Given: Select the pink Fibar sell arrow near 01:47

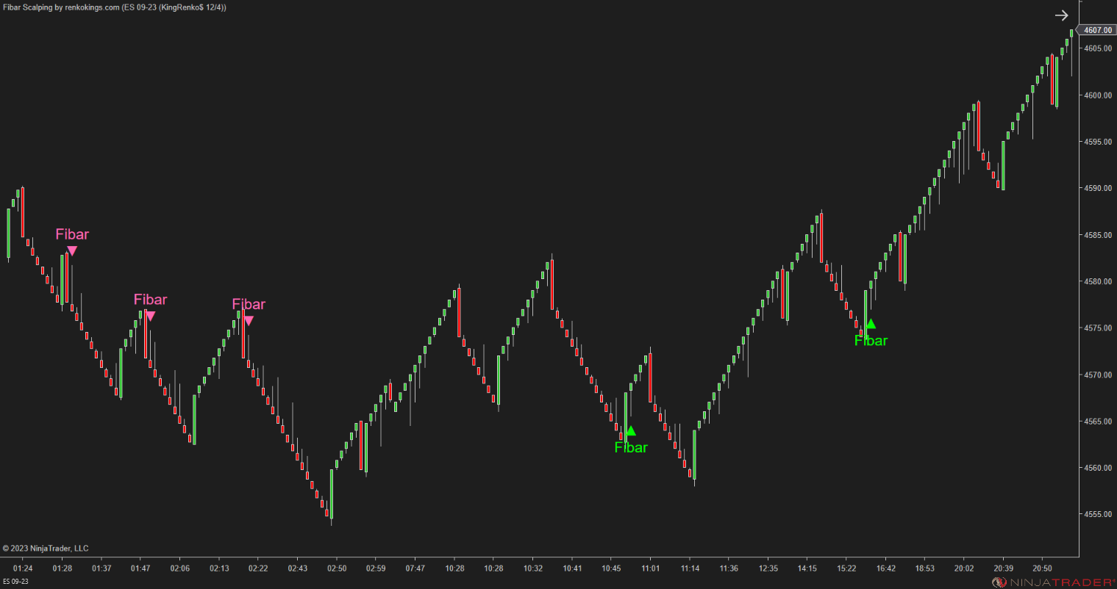Looking at the screenshot, I should click(x=150, y=314).
